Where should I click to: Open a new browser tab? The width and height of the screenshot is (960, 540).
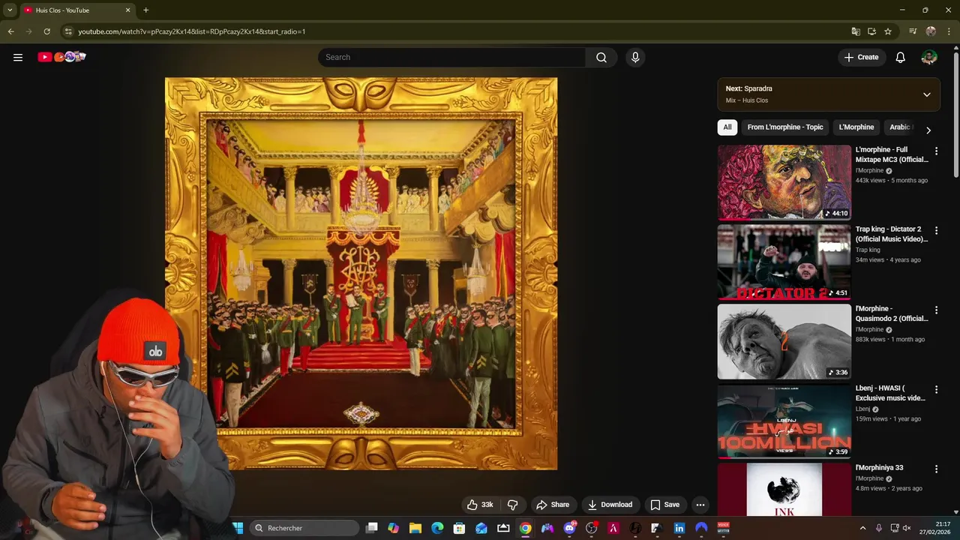(x=145, y=10)
